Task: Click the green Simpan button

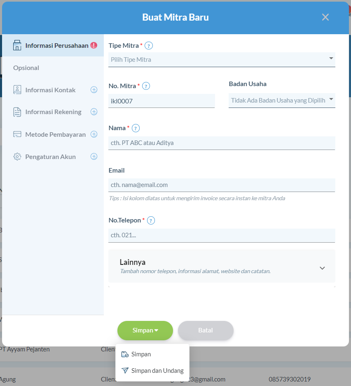Action: coord(145,330)
